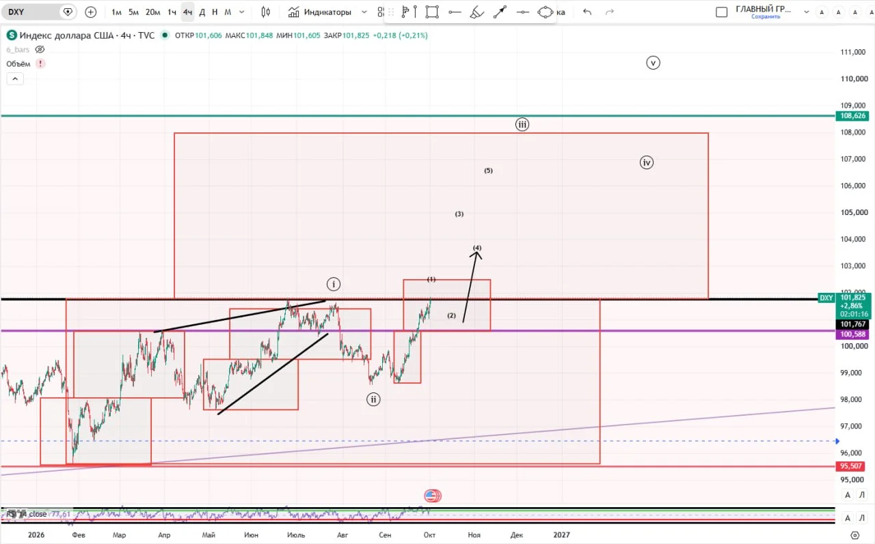Switch to the daily Д timeframe
Image resolution: width=875 pixels, height=544 pixels.
(x=202, y=12)
